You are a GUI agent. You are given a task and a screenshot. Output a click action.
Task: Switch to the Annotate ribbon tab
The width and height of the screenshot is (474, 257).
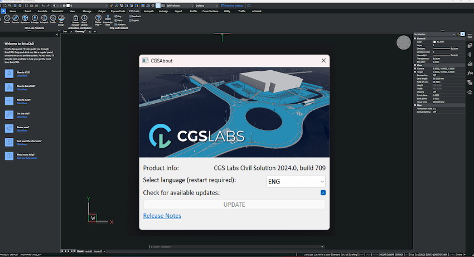click(x=42, y=11)
